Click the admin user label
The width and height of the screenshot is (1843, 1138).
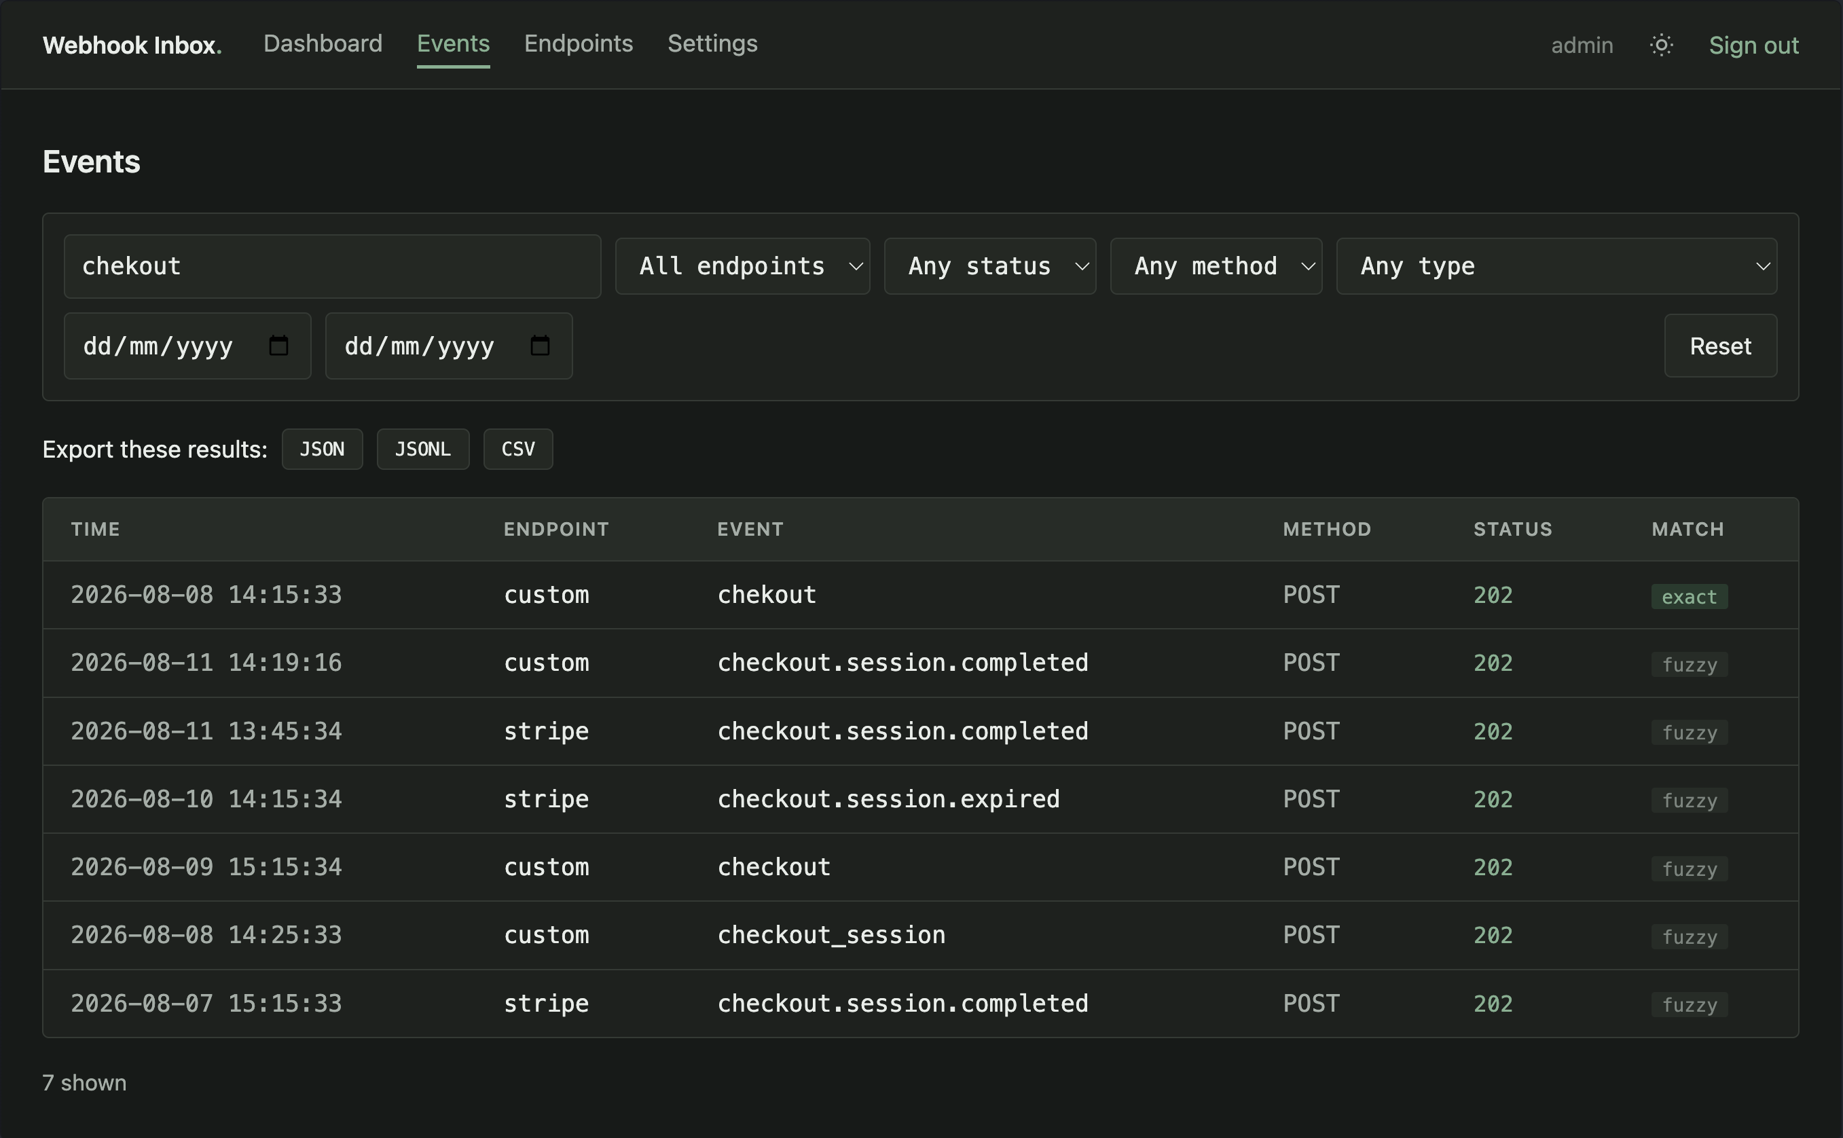[x=1582, y=45]
